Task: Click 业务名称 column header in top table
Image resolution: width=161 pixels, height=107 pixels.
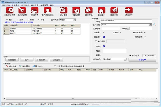Action: (43, 26)
